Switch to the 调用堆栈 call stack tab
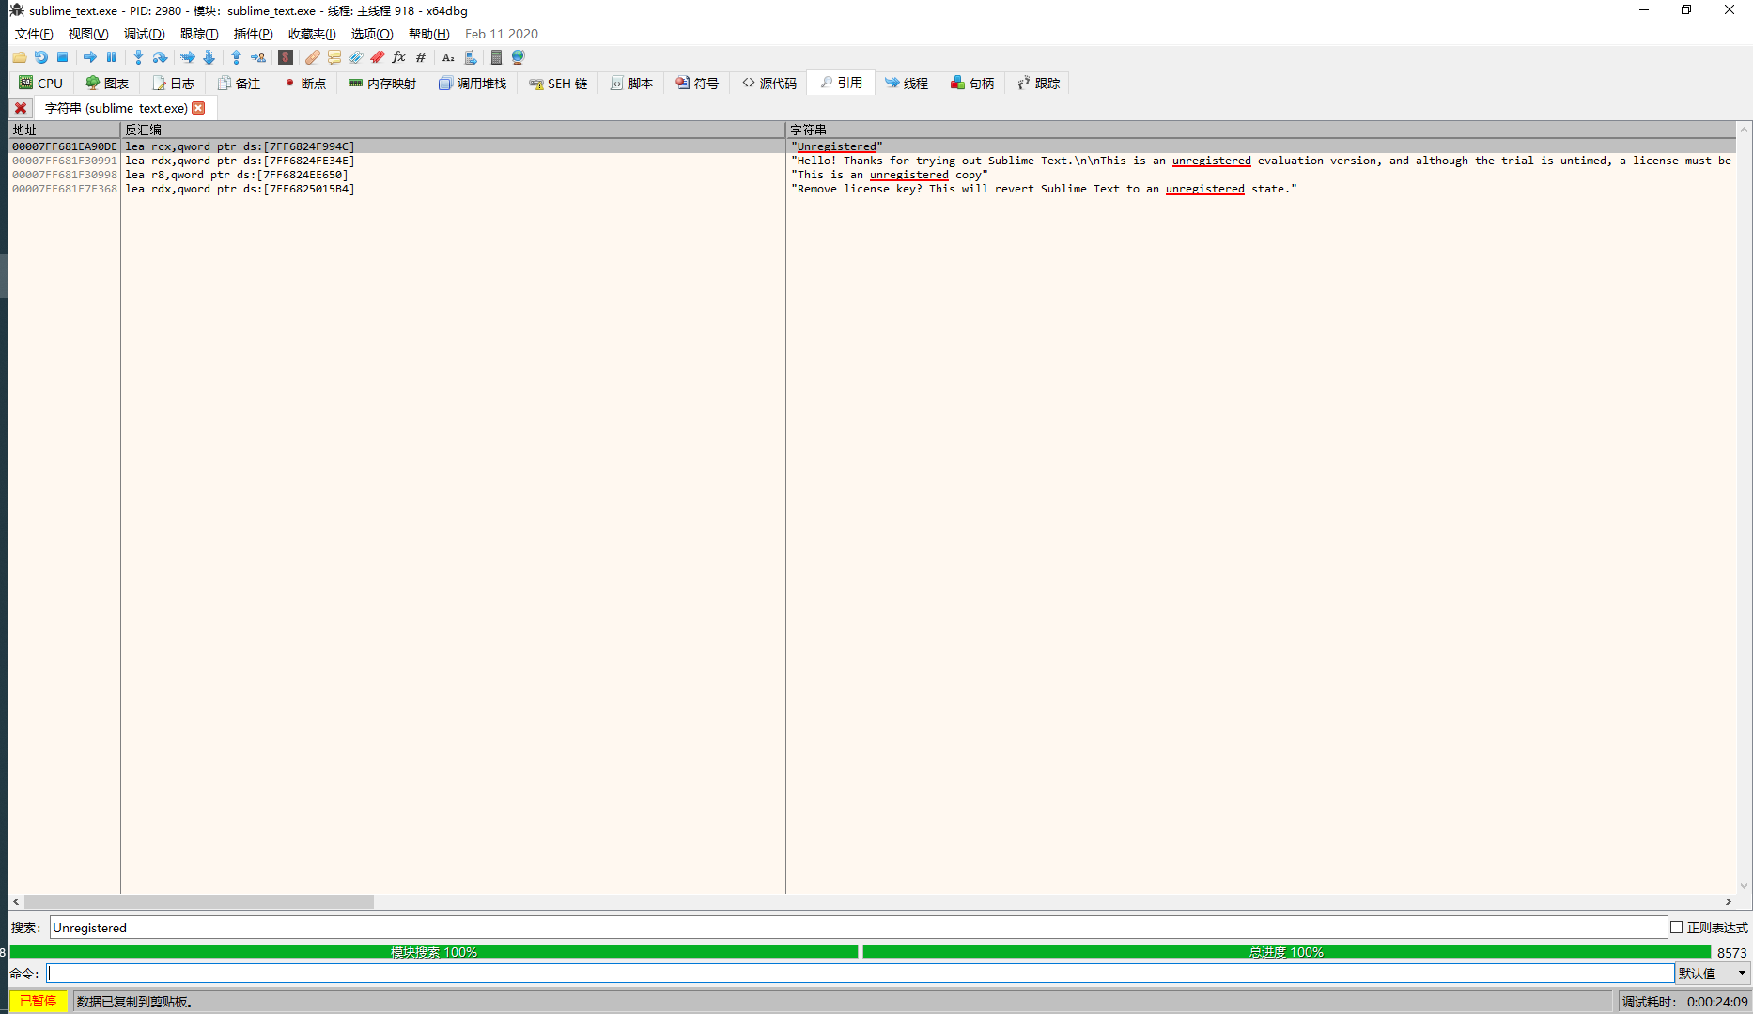Image resolution: width=1753 pixels, height=1014 pixels. click(473, 84)
